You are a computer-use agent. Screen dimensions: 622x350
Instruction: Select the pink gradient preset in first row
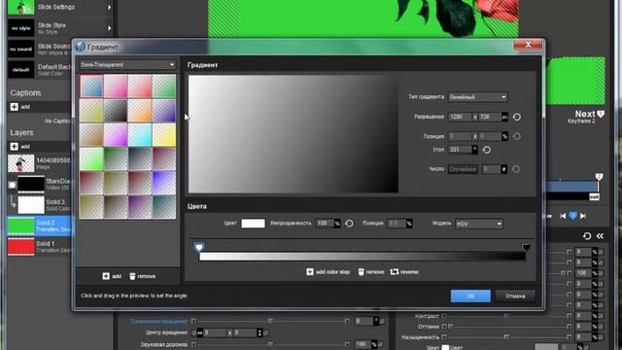point(116,87)
